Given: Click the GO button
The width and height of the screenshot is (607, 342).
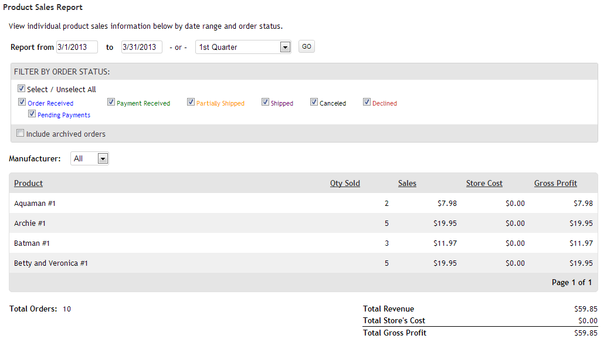Looking at the screenshot, I should coord(307,46).
